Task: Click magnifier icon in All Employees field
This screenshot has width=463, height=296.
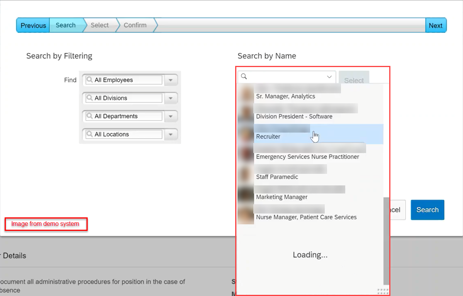Action: click(x=90, y=80)
